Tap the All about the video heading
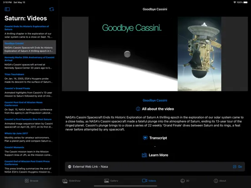 tap(158, 109)
